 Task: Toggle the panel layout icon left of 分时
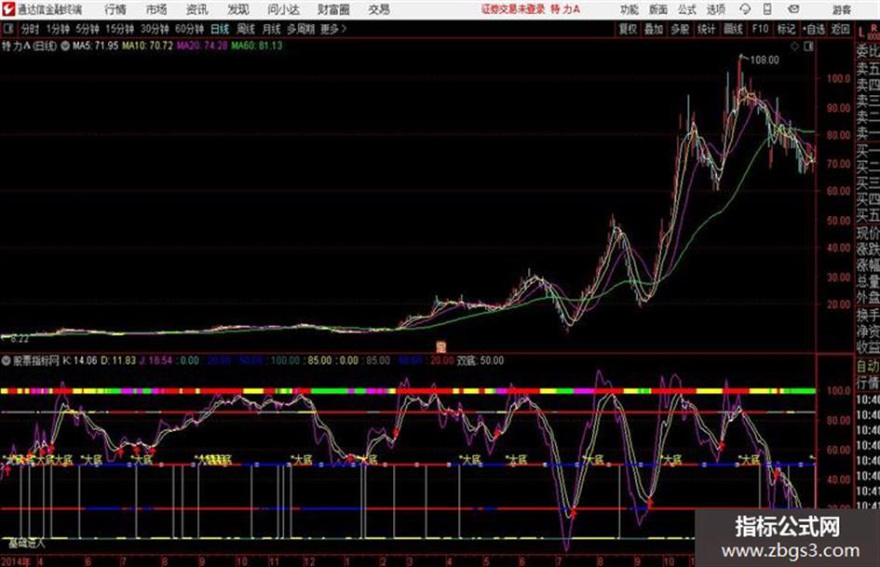[7, 29]
